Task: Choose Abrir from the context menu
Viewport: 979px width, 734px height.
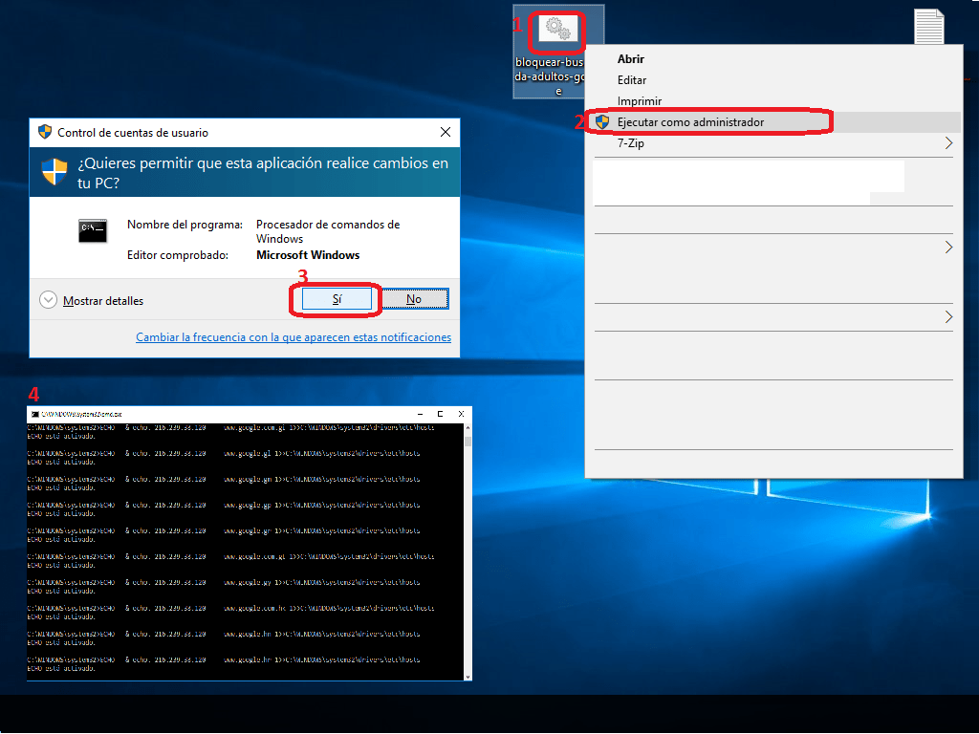Action: coord(631,59)
